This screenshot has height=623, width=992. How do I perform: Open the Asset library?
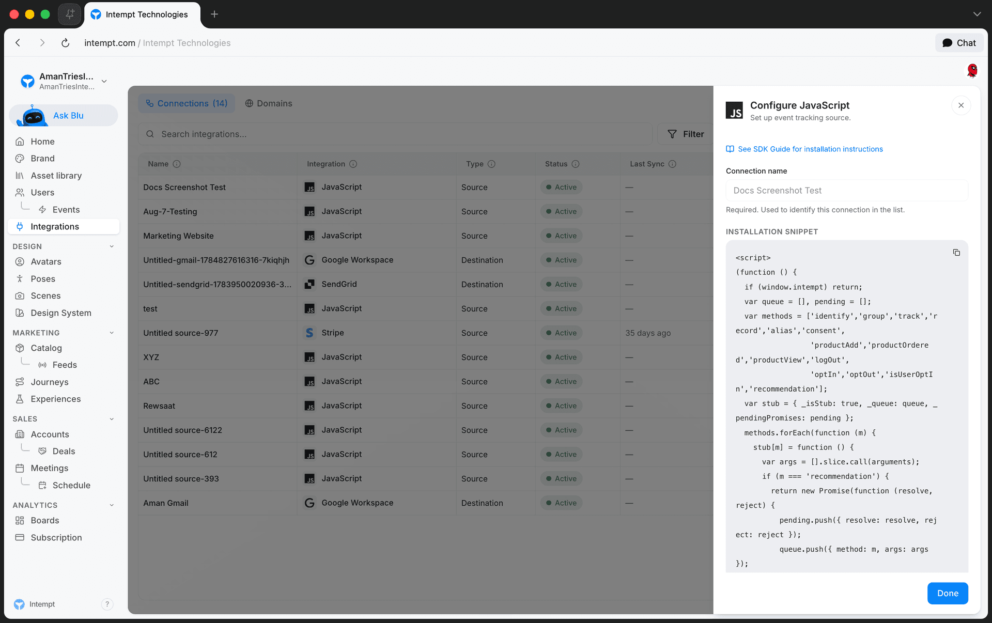click(x=56, y=176)
